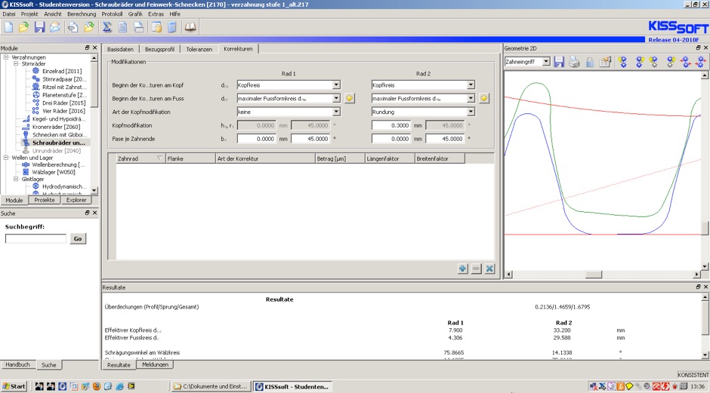Screen dimensions: 710x393
Task: Open C:\Dokumente und Einst taskbar window
Action: click(211, 386)
